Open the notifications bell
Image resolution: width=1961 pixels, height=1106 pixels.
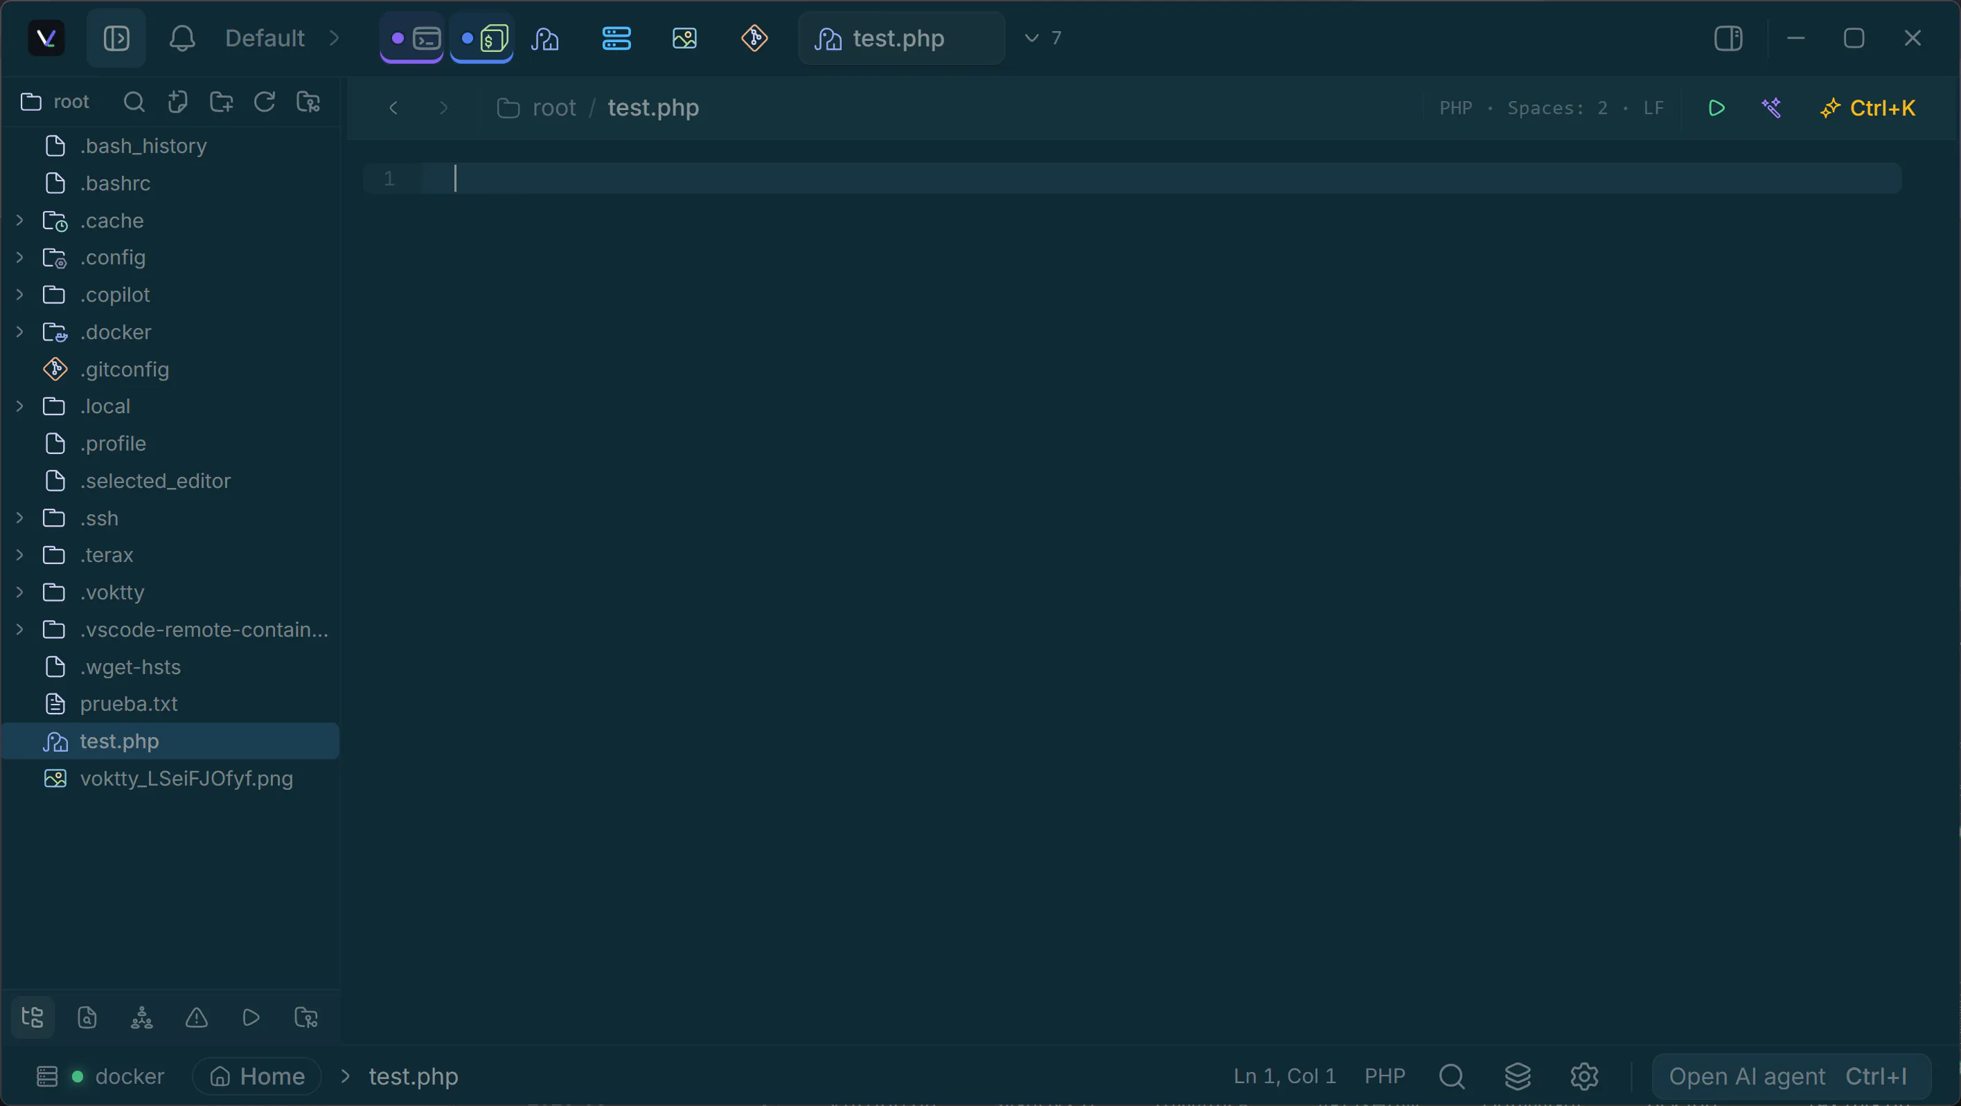tap(182, 38)
